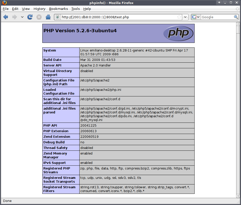Open the search engine selector dropdown
The image size is (241, 205).
coord(196,17)
